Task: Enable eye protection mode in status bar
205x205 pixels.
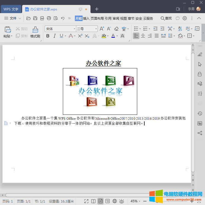Action: (122, 201)
